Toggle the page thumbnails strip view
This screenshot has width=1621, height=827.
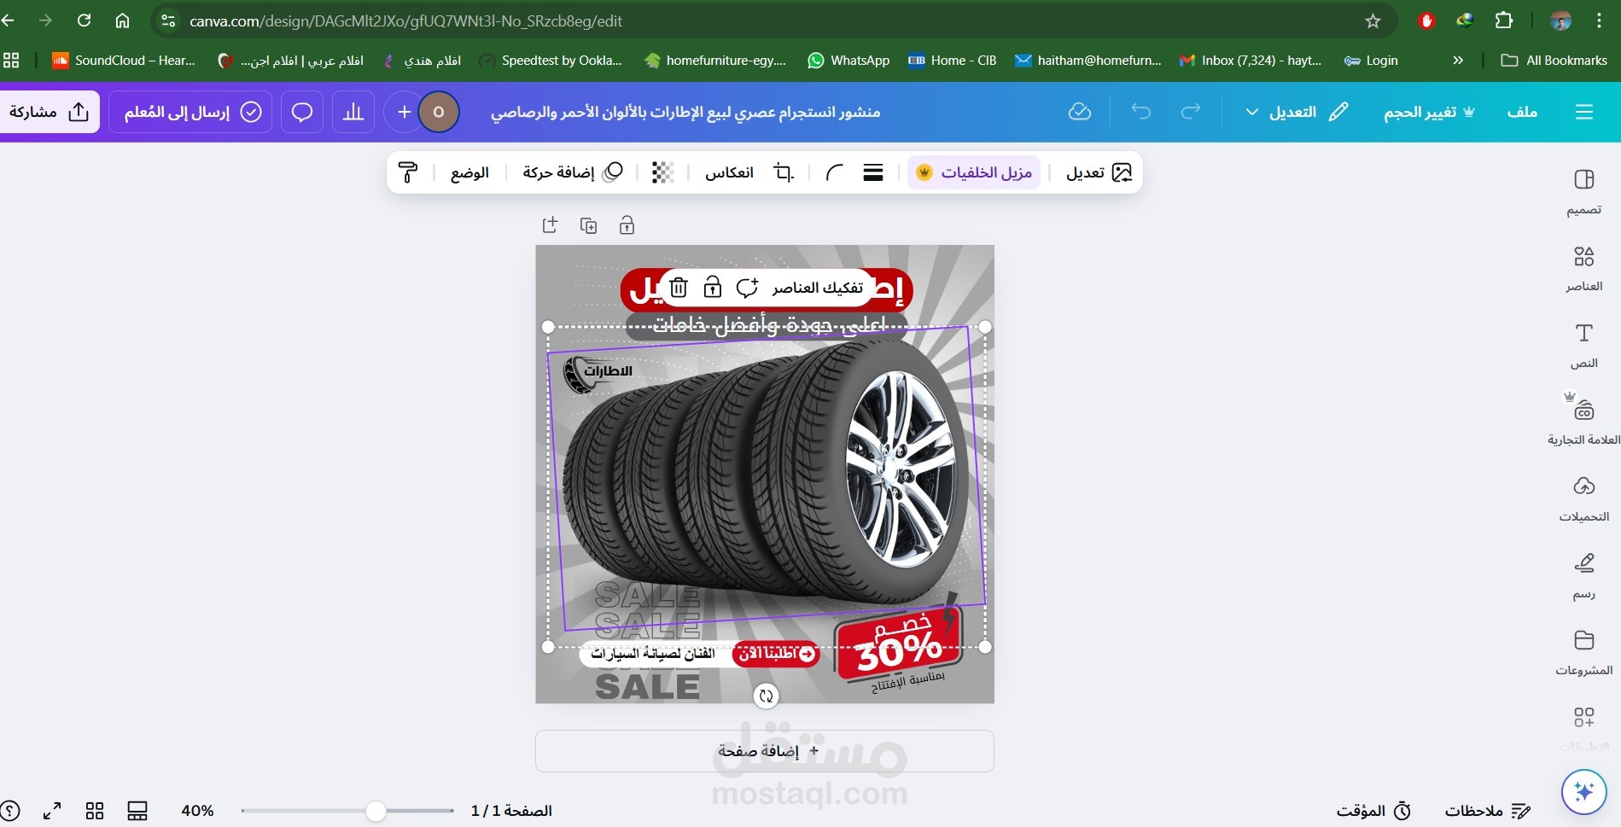click(137, 811)
